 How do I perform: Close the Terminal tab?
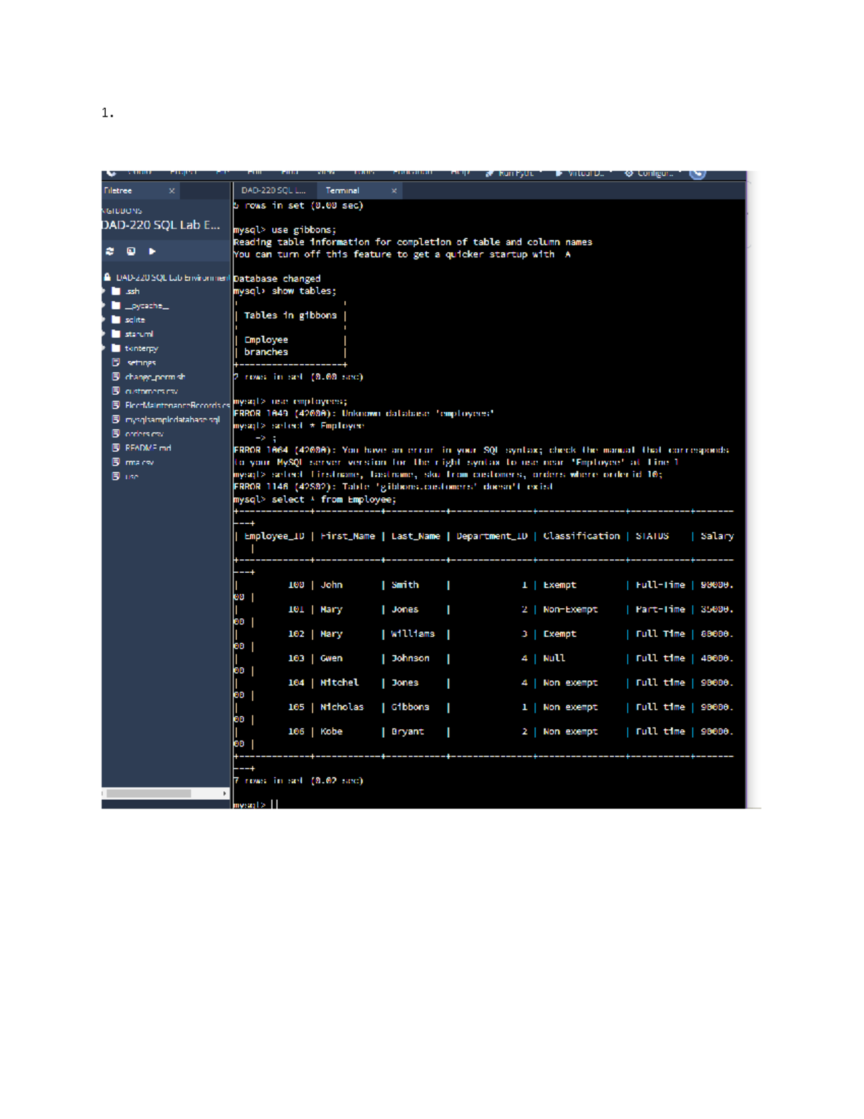[x=394, y=191]
